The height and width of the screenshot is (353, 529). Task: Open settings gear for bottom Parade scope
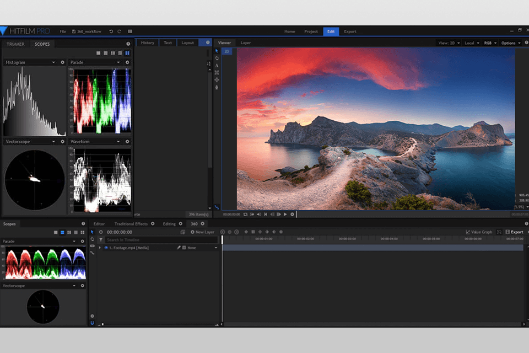point(82,241)
